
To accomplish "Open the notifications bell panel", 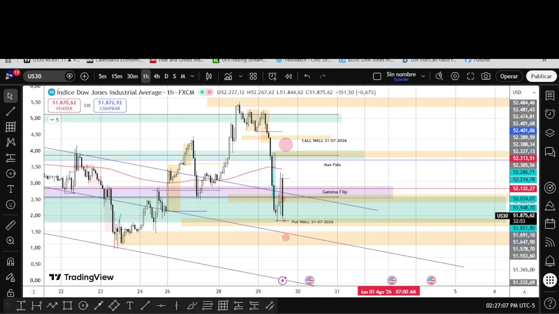I will pyautogui.click(x=550, y=261).
